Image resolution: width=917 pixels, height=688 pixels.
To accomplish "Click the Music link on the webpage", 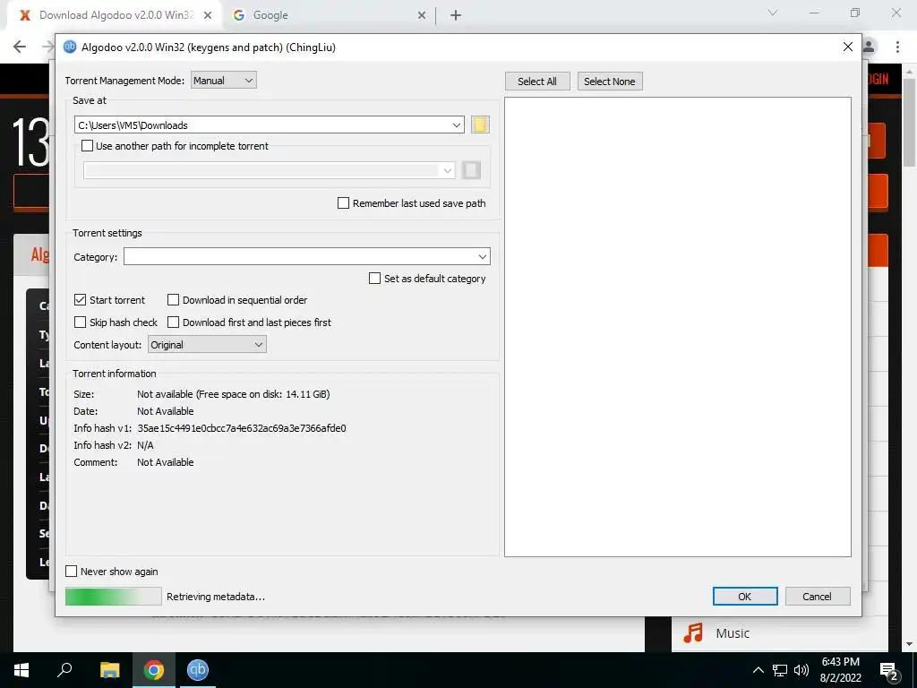I will click(x=733, y=633).
